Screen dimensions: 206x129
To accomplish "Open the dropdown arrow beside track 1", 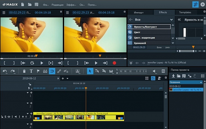I will 28,93.
